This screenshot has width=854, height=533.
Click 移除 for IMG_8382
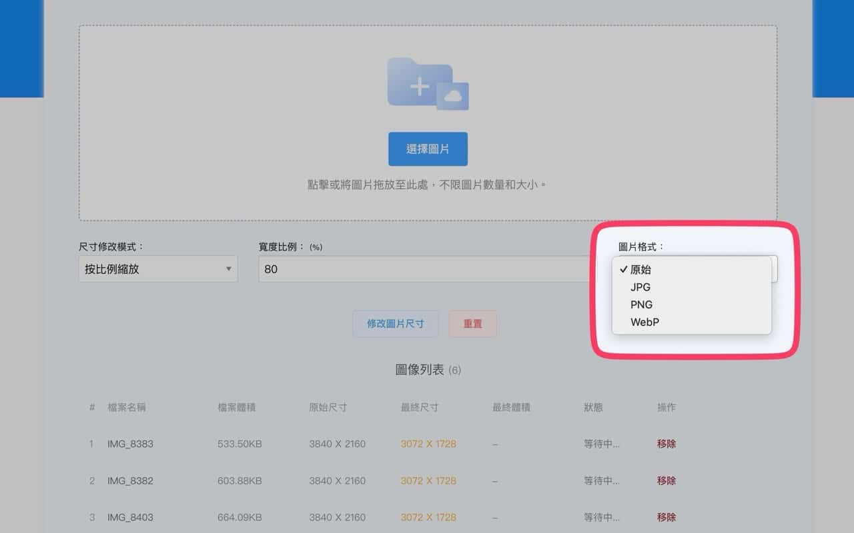tap(666, 480)
